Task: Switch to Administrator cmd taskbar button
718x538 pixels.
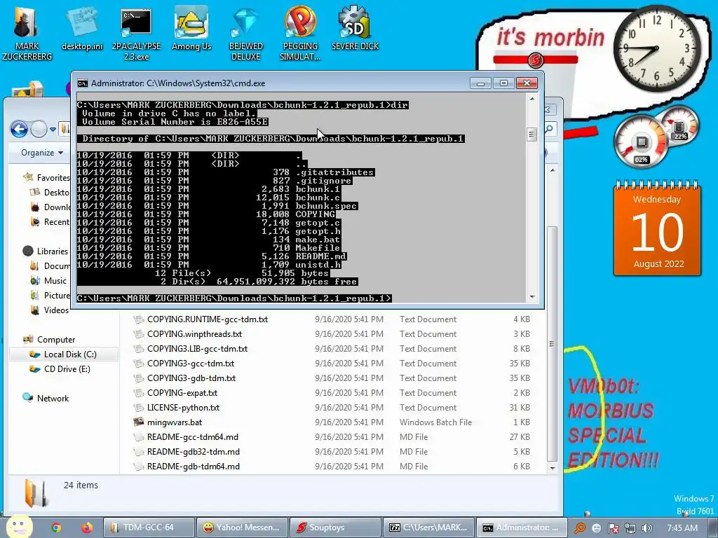Action: tap(522, 527)
